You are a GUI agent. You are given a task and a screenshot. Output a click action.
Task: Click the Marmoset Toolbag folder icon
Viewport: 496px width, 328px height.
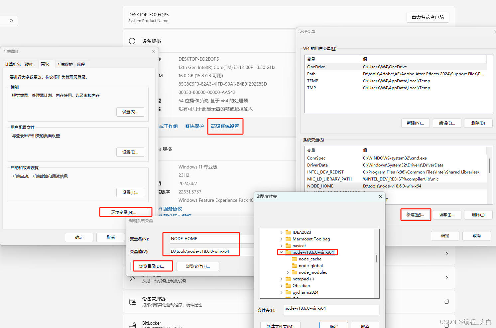(x=288, y=239)
